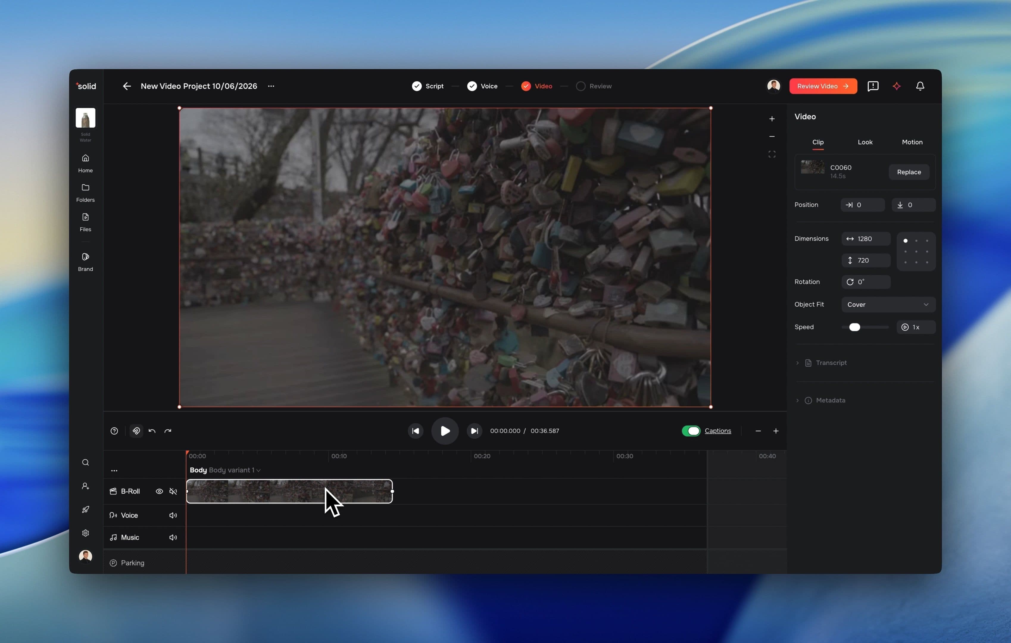
Task: Zoom out the timeline
Action: coord(758,431)
